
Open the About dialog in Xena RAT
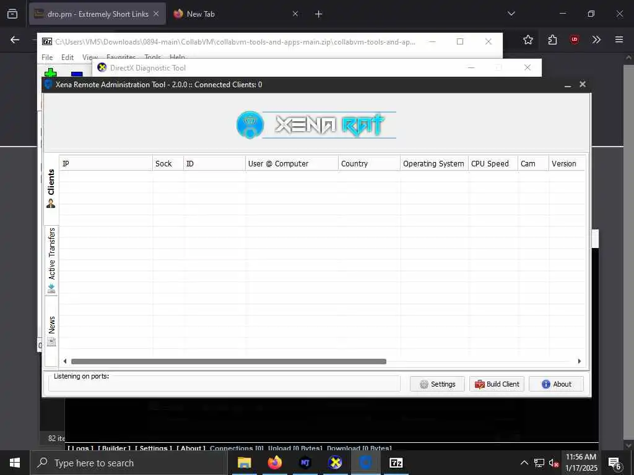(x=556, y=384)
